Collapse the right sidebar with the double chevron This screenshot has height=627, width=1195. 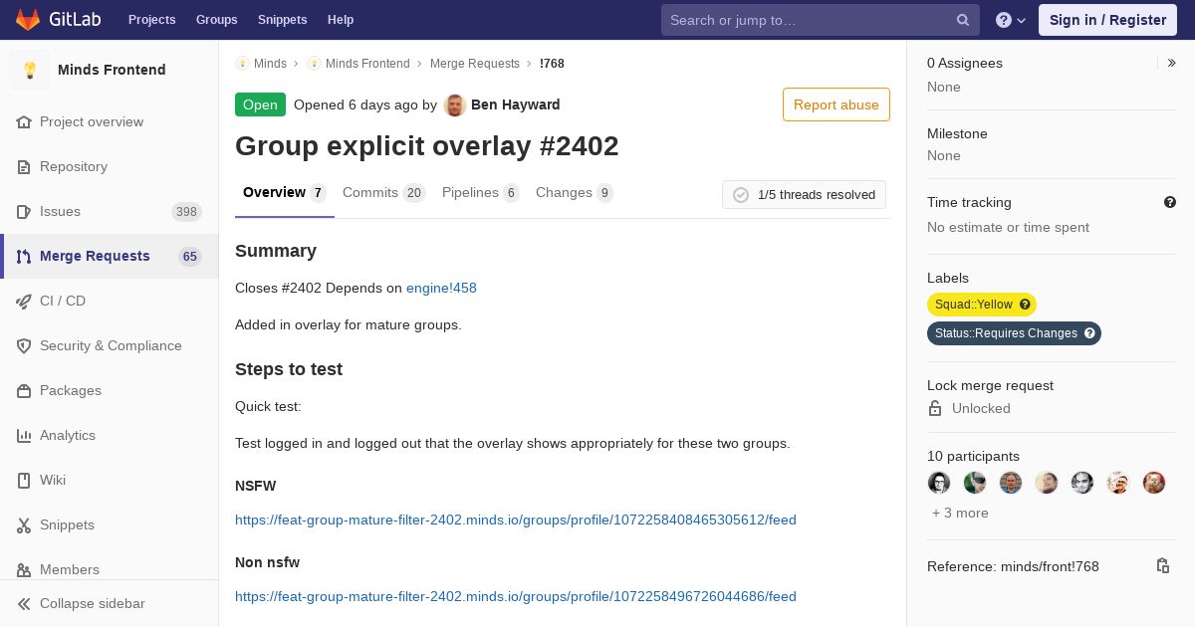coord(1172,63)
